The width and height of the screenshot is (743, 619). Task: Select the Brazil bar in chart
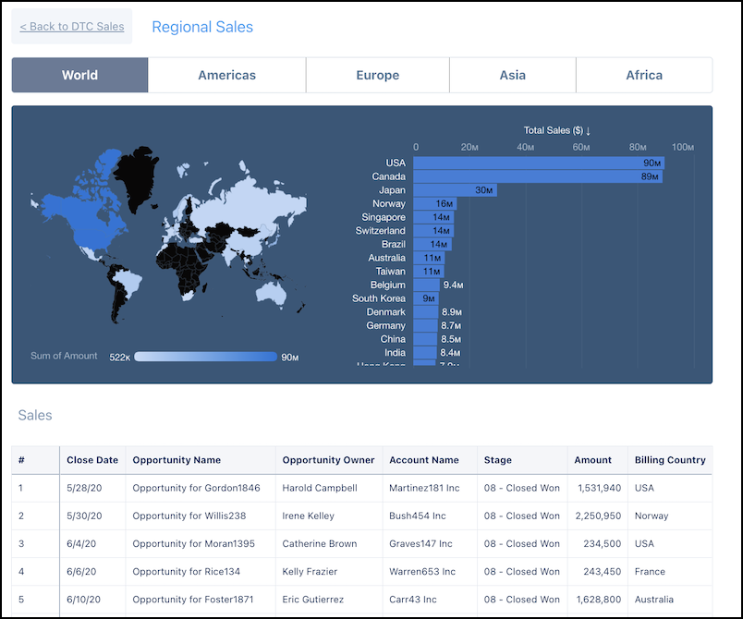pos(432,245)
